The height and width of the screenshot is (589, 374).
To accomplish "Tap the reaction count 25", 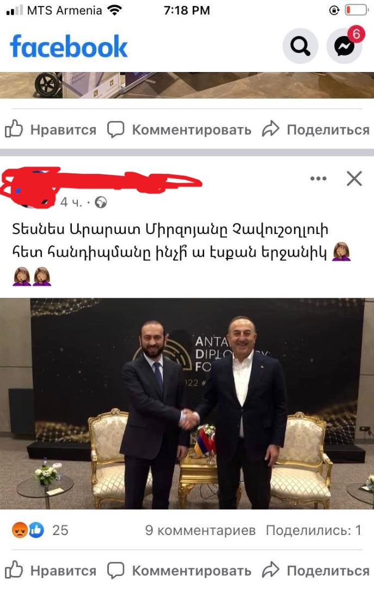I will (60, 530).
